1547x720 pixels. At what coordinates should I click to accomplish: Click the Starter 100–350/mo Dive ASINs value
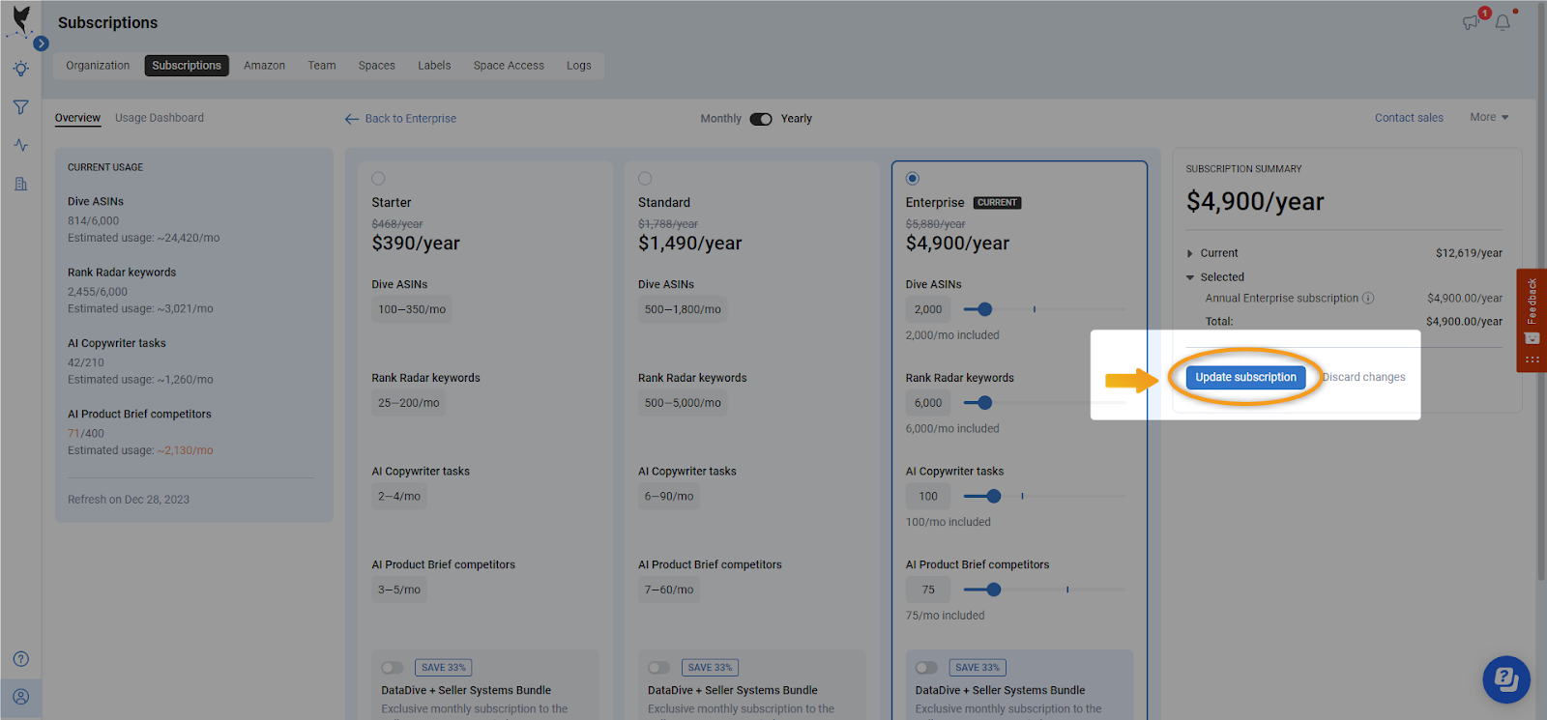click(x=412, y=309)
